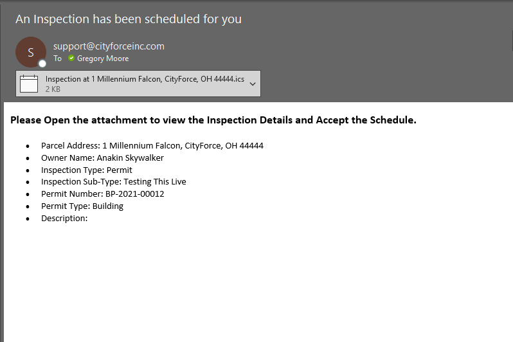Screen dimensions: 513x342
Task: Click the presence status dot on avatar
Action: (42, 64)
